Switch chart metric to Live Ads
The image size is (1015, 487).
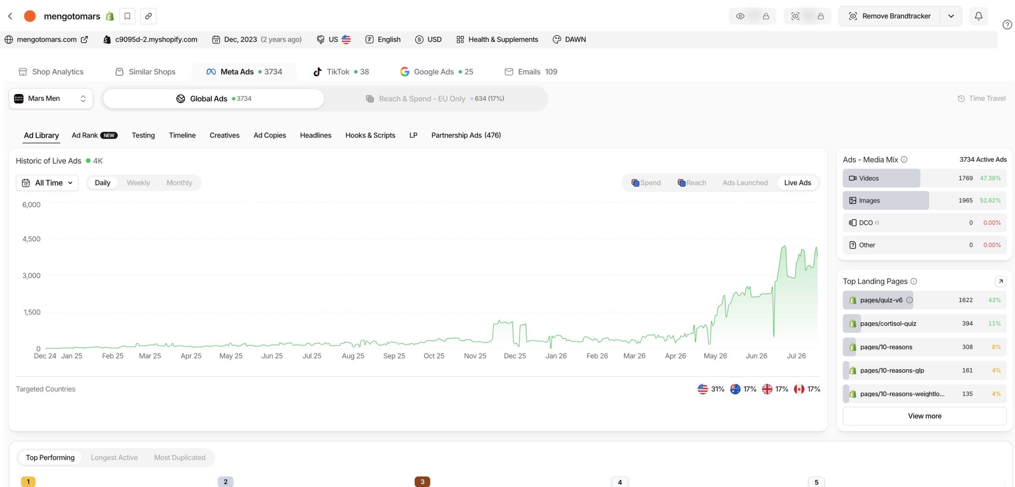click(797, 183)
